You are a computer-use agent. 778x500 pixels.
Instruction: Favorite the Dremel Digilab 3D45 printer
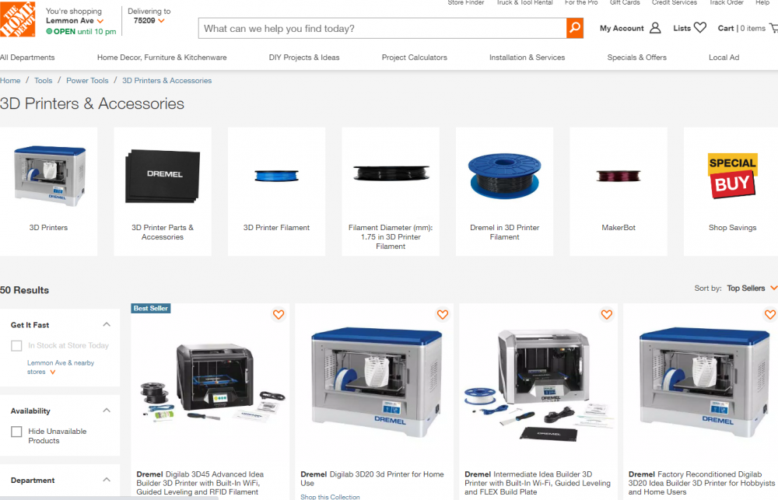pos(279,314)
